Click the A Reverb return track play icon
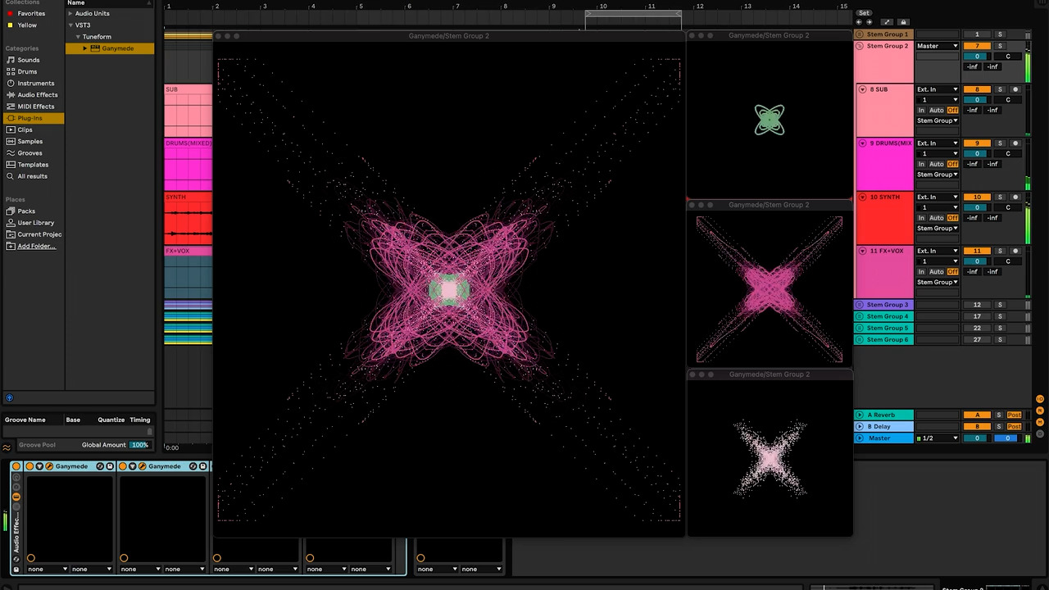This screenshot has height=590, width=1049. pyautogui.click(x=860, y=415)
